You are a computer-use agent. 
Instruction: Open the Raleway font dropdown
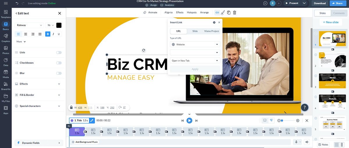click(29, 25)
